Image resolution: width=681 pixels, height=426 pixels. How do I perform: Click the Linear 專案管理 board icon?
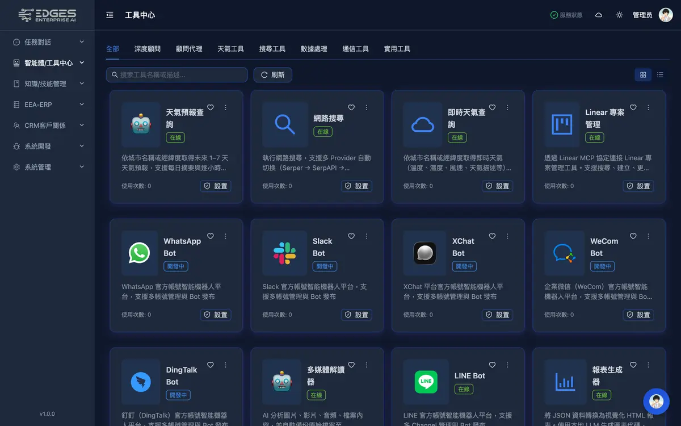pos(562,124)
